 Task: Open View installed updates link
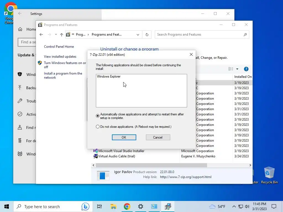60,57
